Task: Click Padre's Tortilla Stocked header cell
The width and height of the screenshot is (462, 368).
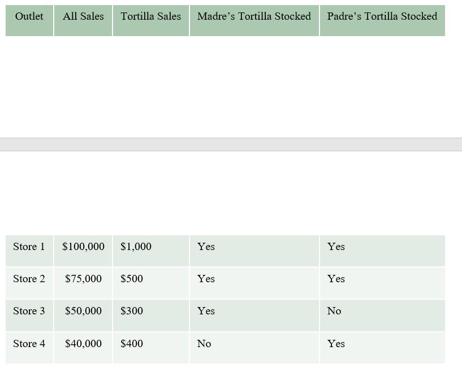Action: coord(382,17)
